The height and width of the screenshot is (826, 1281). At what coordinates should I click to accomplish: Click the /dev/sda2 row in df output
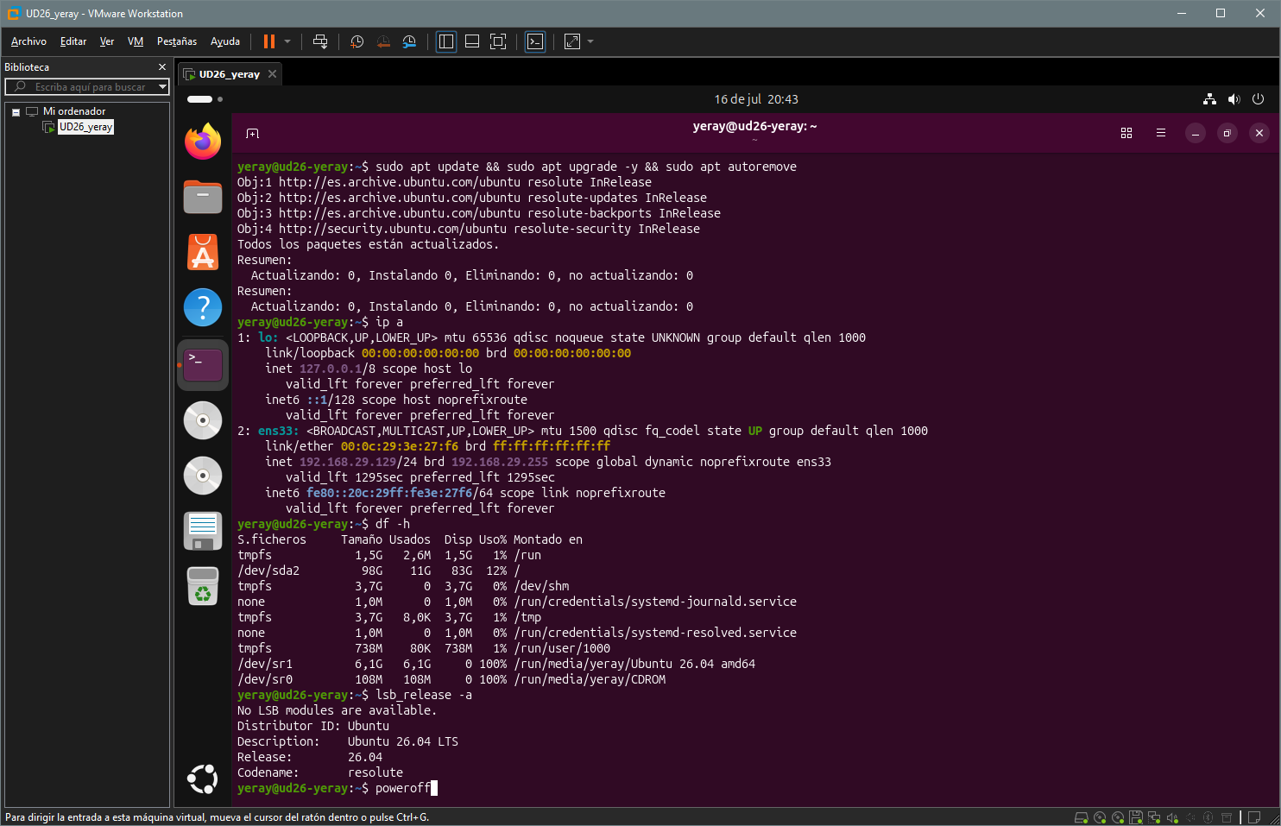379,571
